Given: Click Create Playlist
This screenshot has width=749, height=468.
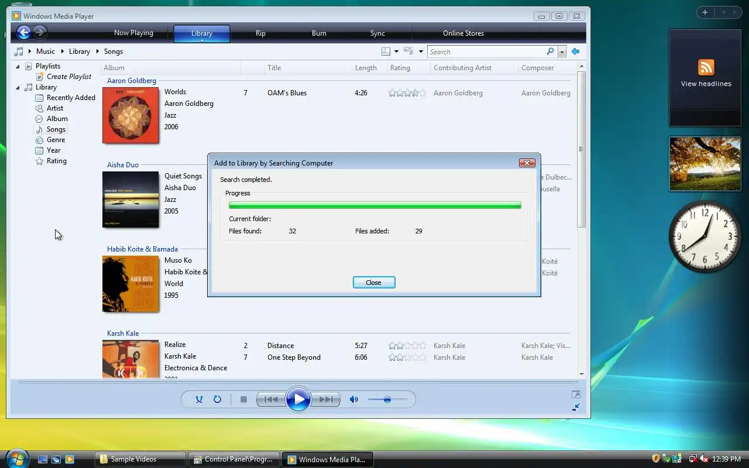Looking at the screenshot, I should coord(69,77).
